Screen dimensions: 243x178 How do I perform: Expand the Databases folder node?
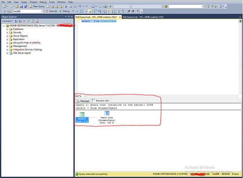pos(7,29)
